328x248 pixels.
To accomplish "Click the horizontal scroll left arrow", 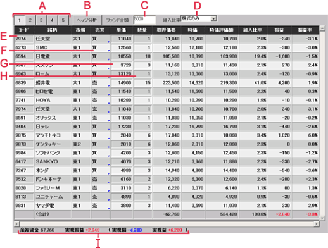I will (x=16, y=224).
